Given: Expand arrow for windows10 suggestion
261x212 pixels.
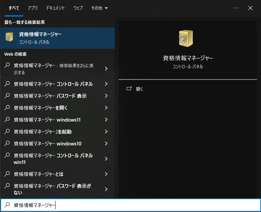Looking at the screenshot, I should 106,144.
